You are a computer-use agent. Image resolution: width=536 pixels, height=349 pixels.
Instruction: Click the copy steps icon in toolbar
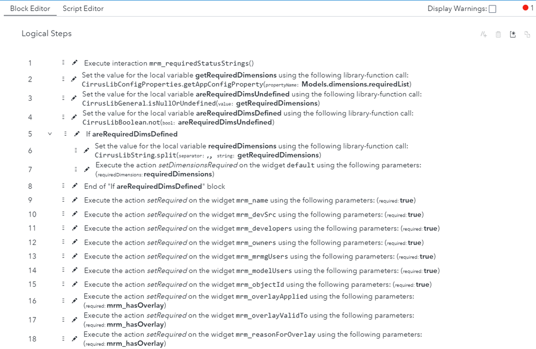[527, 34]
